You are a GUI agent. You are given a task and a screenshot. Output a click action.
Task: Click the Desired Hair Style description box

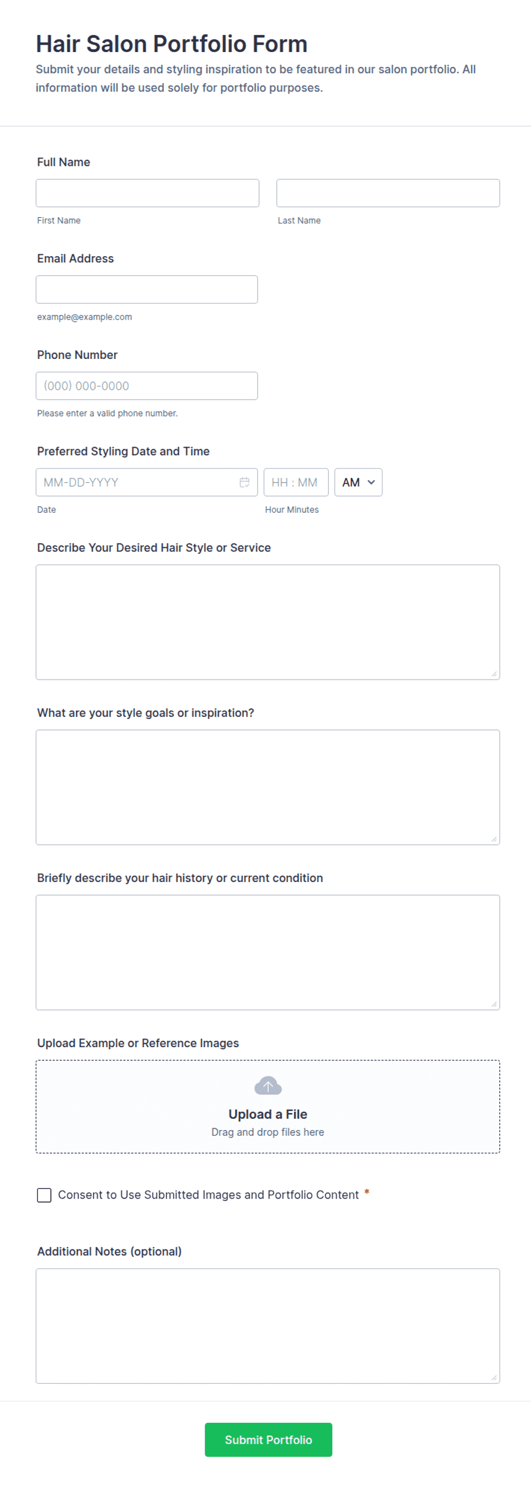point(268,622)
